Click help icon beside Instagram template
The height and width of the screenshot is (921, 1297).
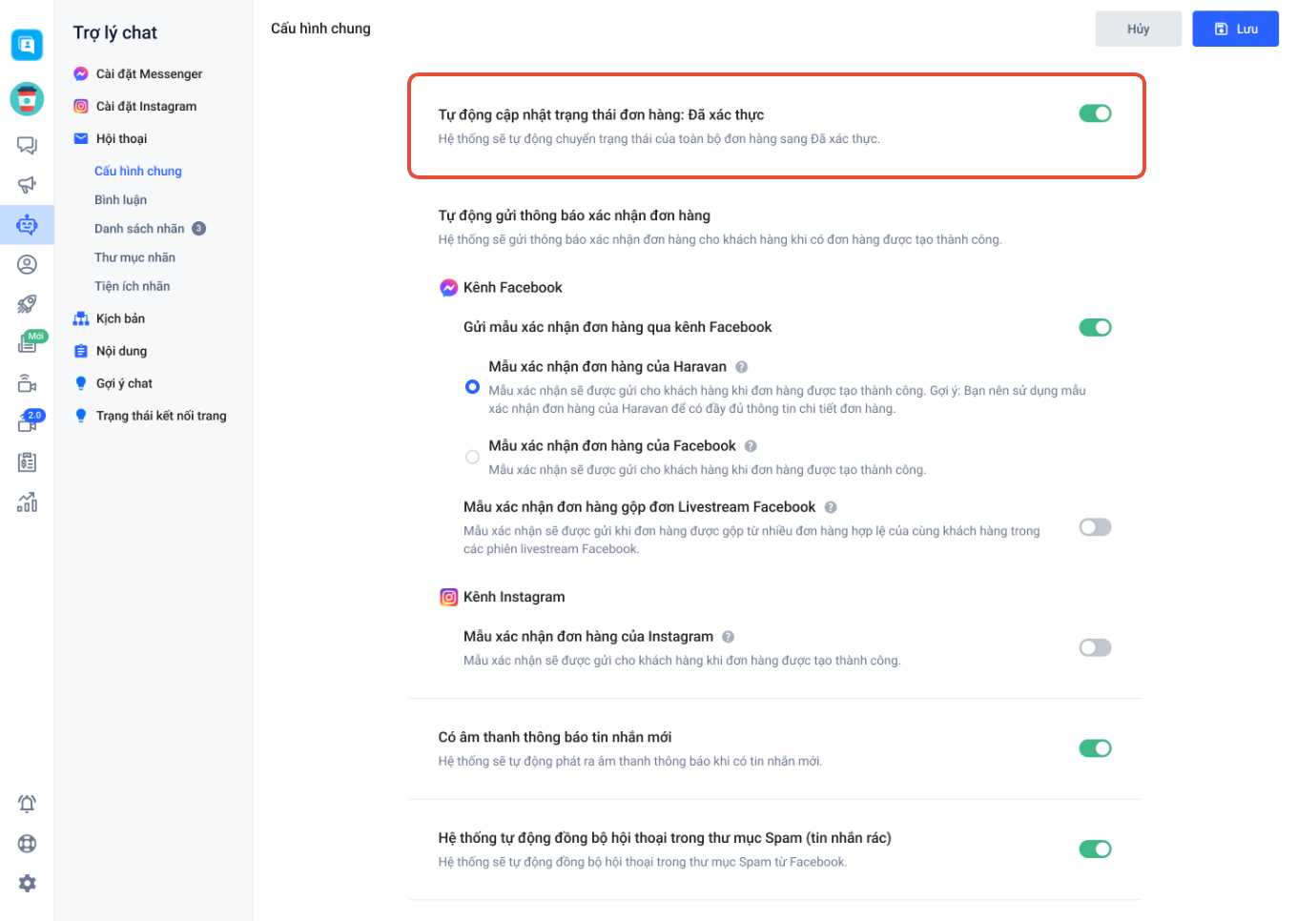(728, 637)
